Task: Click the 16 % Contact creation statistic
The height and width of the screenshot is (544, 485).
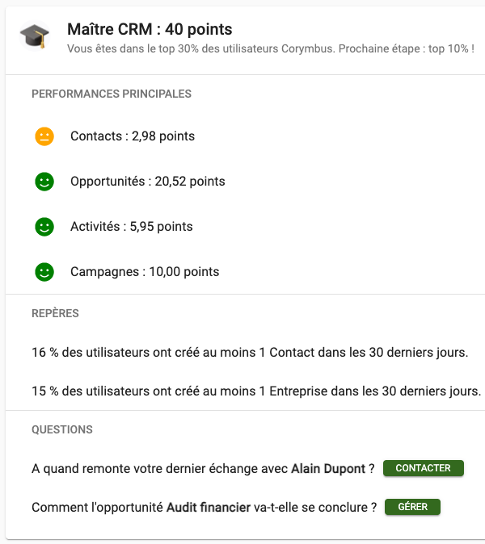Action: (x=250, y=353)
